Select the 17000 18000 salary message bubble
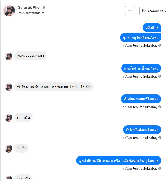 point(54,87)
